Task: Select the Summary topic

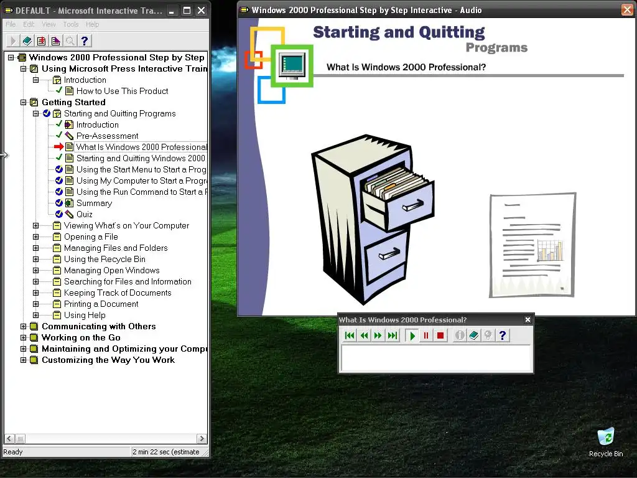Action: click(x=95, y=204)
